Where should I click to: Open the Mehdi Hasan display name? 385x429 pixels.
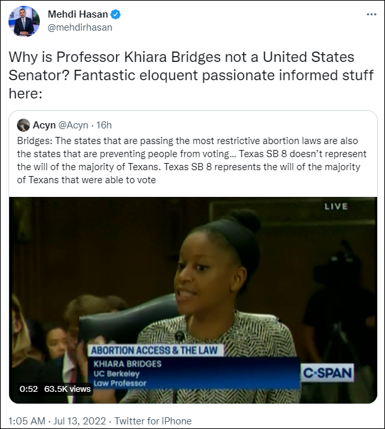[x=78, y=14]
